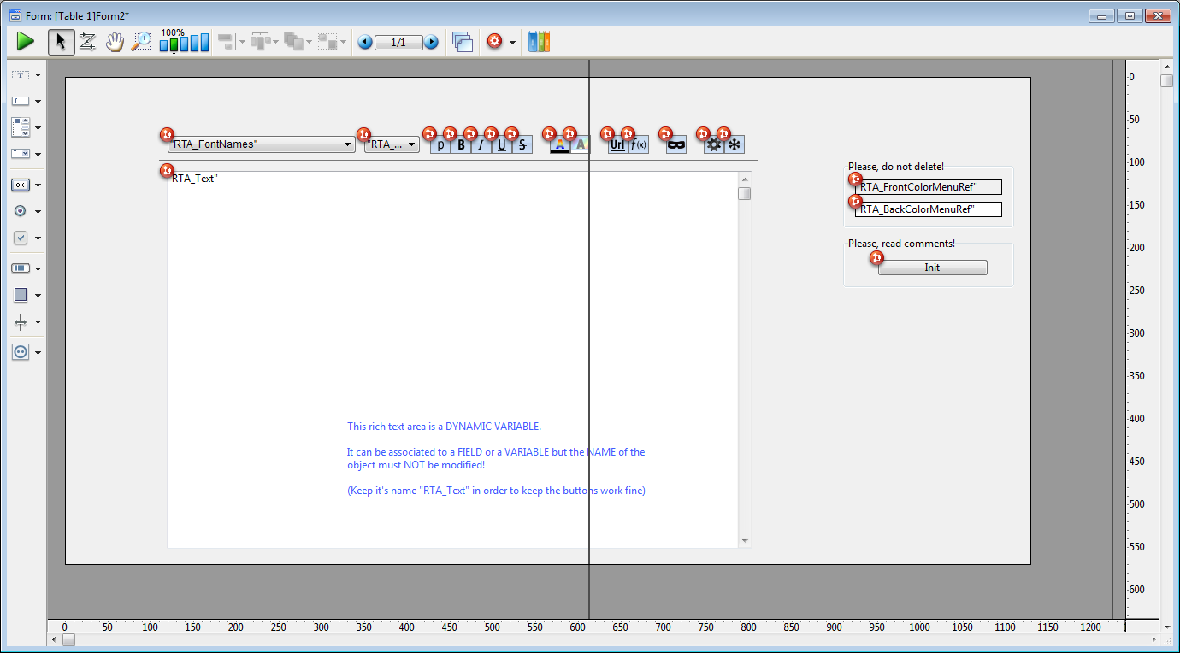Expand the OK button object dropdown arrow
Image resolution: width=1180 pixels, height=653 pixels.
click(x=38, y=185)
